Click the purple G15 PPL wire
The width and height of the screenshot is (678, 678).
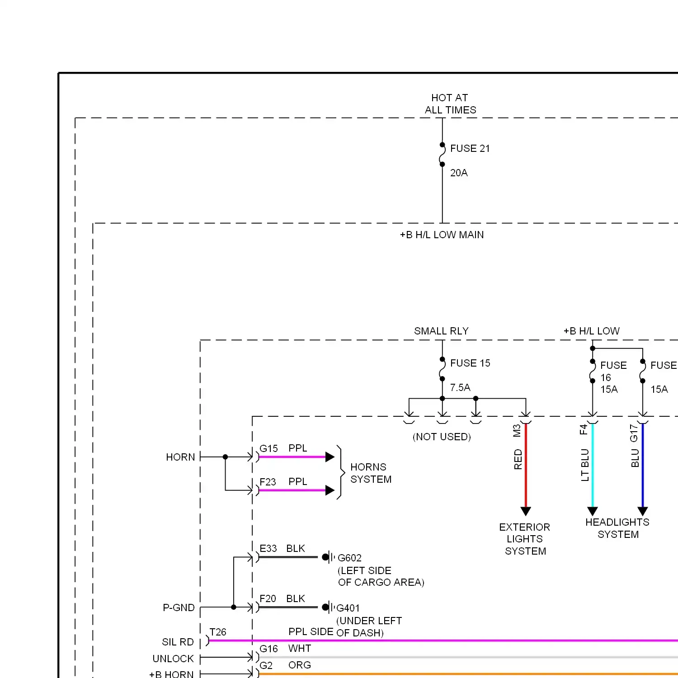(x=292, y=457)
